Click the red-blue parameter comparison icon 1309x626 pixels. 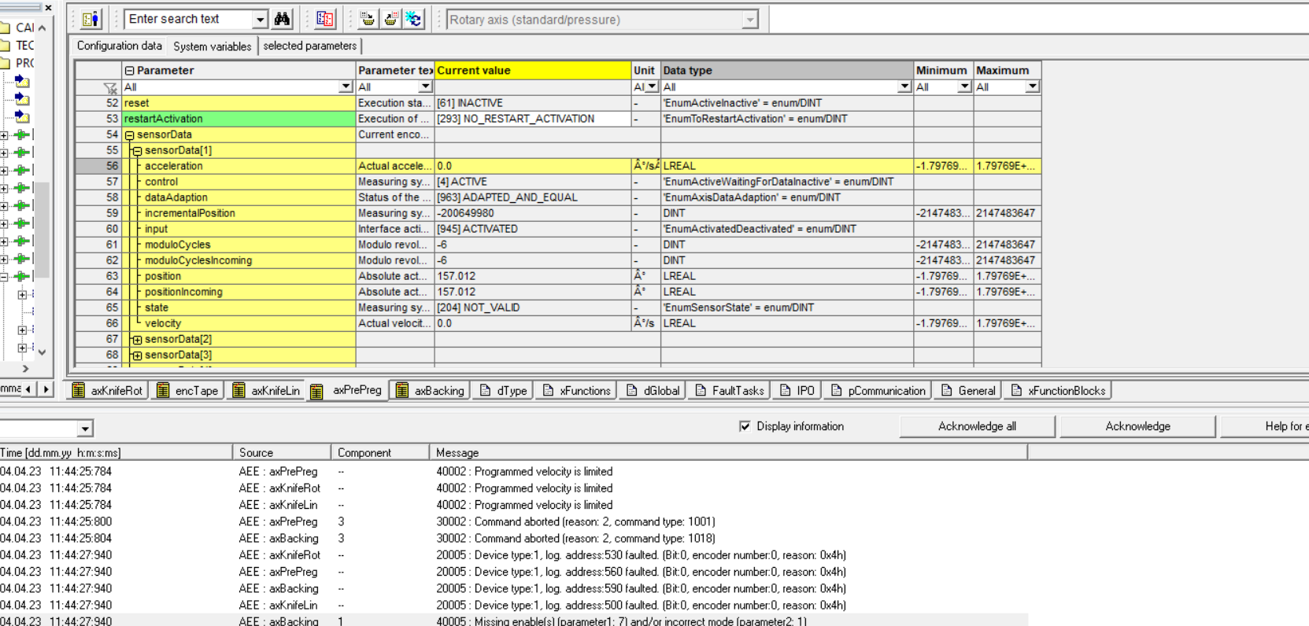(324, 19)
